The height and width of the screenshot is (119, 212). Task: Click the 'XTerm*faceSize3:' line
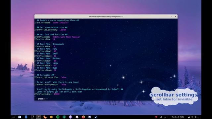coord(45,56)
